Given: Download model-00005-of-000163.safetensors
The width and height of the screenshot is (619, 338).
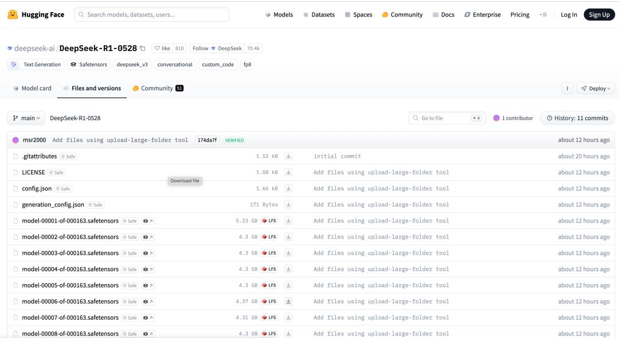Looking at the screenshot, I should [288, 285].
